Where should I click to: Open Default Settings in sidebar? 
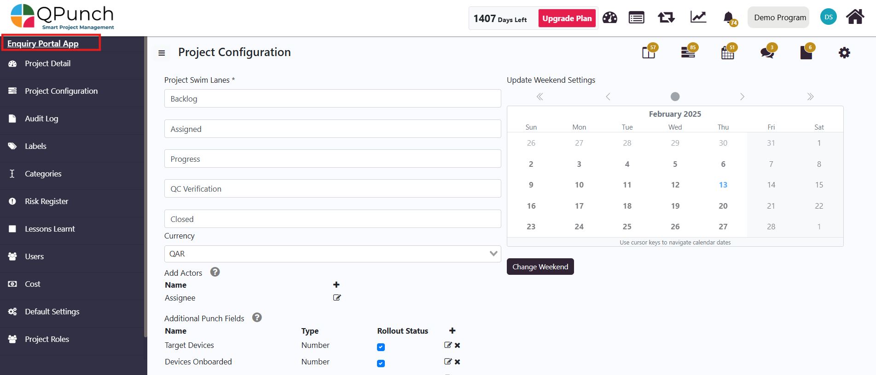72,312
